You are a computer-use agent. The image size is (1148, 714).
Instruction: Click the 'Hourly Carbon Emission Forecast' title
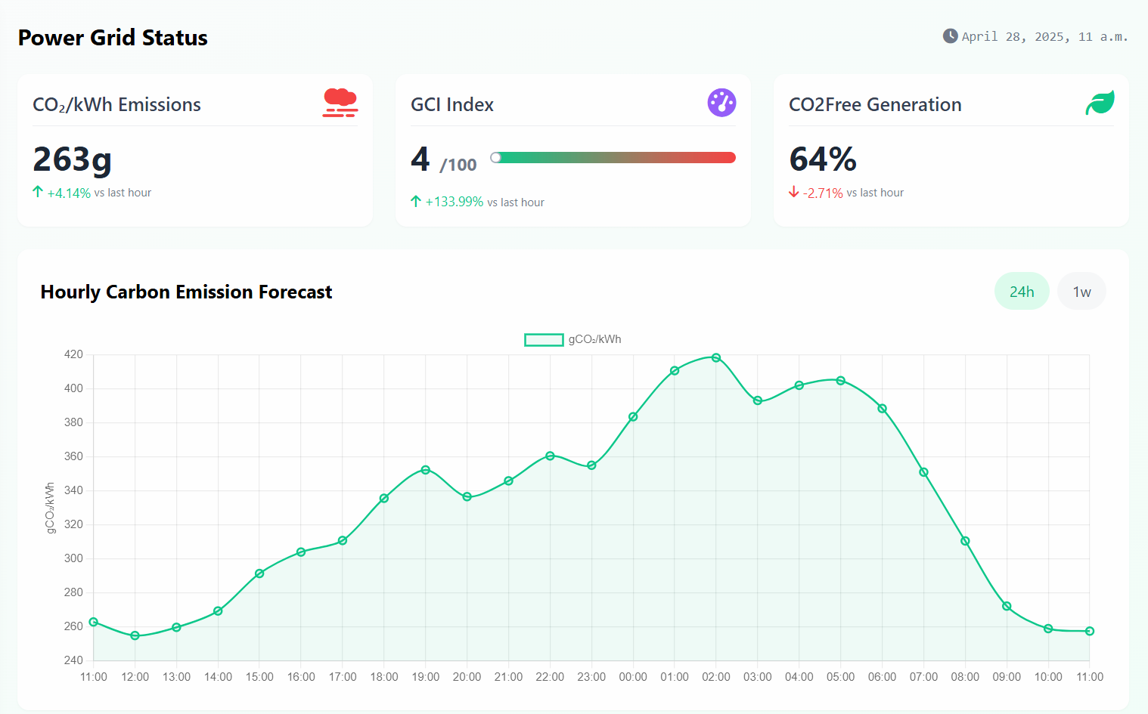pyautogui.click(x=186, y=292)
